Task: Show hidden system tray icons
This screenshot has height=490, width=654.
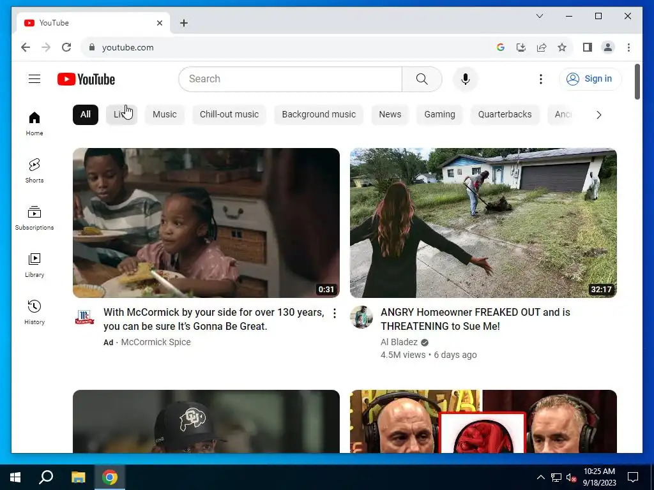Action: [540, 477]
